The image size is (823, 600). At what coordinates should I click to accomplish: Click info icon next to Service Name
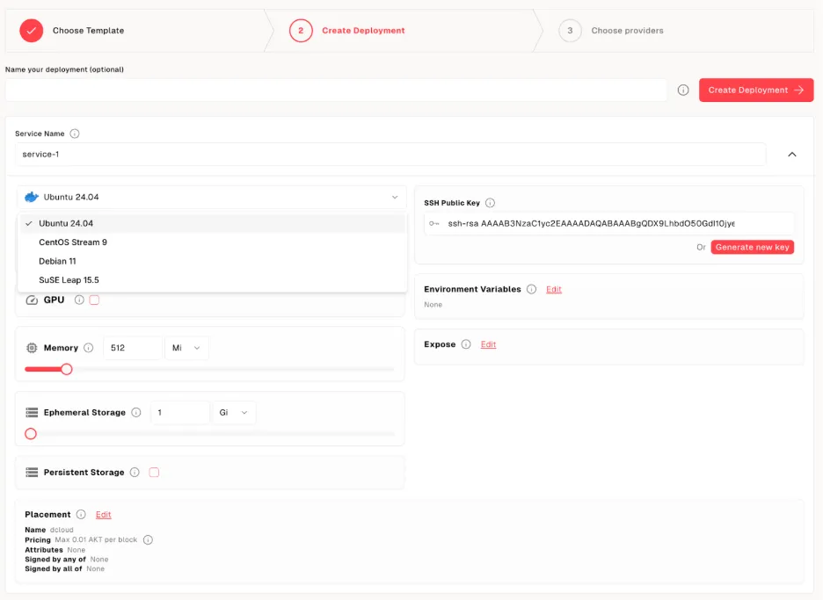tap(75, 134)
